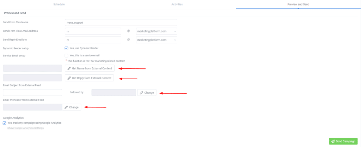Open the sender email domain dropdown
The height and width of the screenshot is (147, 361).
[x=157, y=31]
